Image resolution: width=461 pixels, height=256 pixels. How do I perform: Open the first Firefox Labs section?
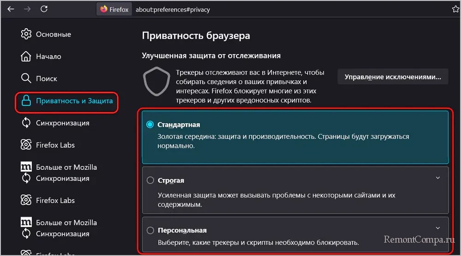tap(55, 145)
